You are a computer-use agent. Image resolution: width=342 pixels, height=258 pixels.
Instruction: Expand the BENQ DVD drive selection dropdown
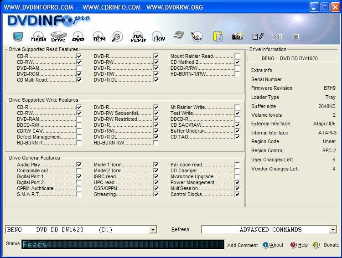(153, 230)
